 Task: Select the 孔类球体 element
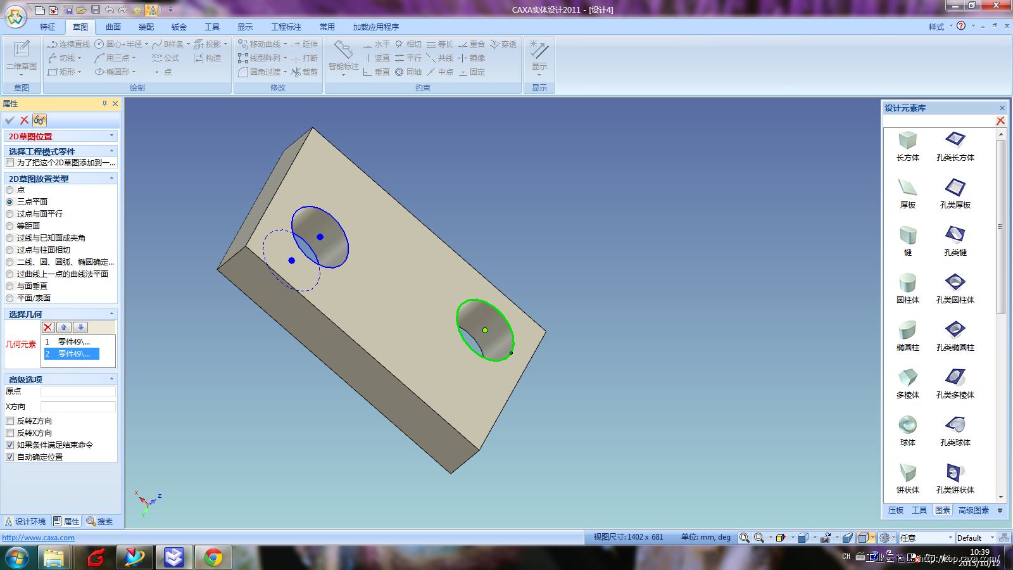955,431
